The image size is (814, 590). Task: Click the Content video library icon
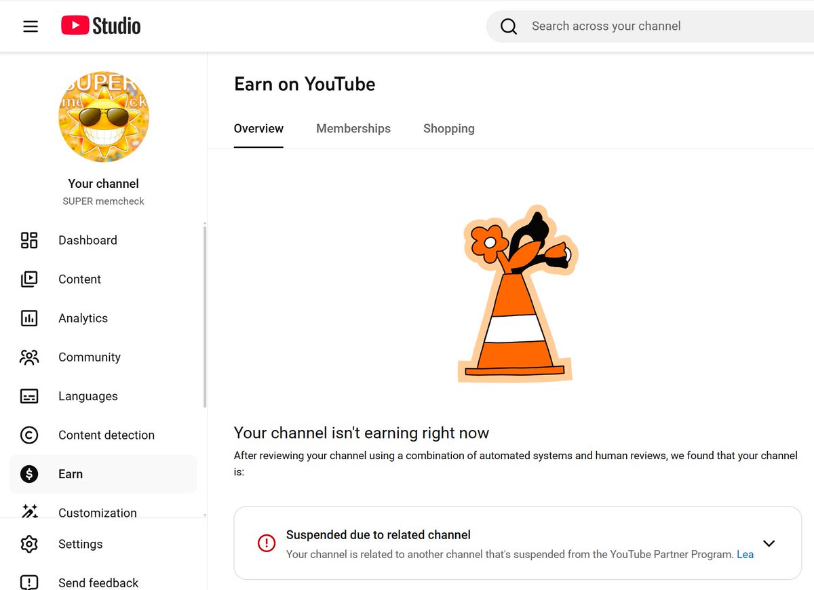29,279
